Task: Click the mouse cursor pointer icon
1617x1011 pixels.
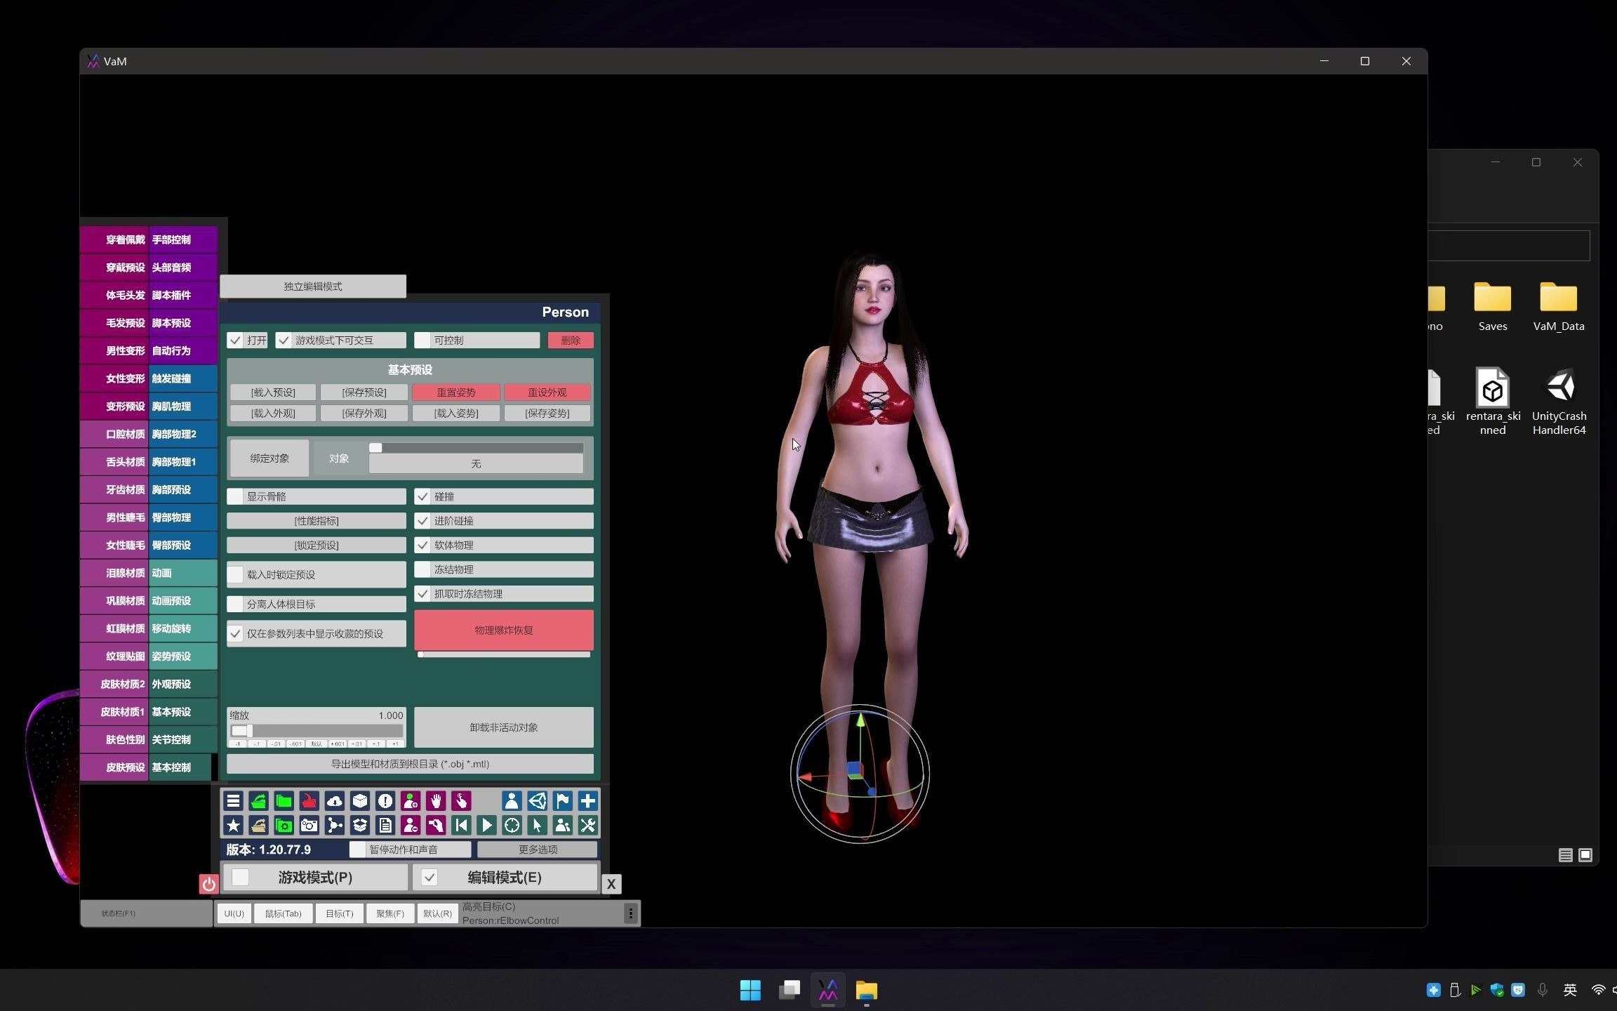Action: 537,826
